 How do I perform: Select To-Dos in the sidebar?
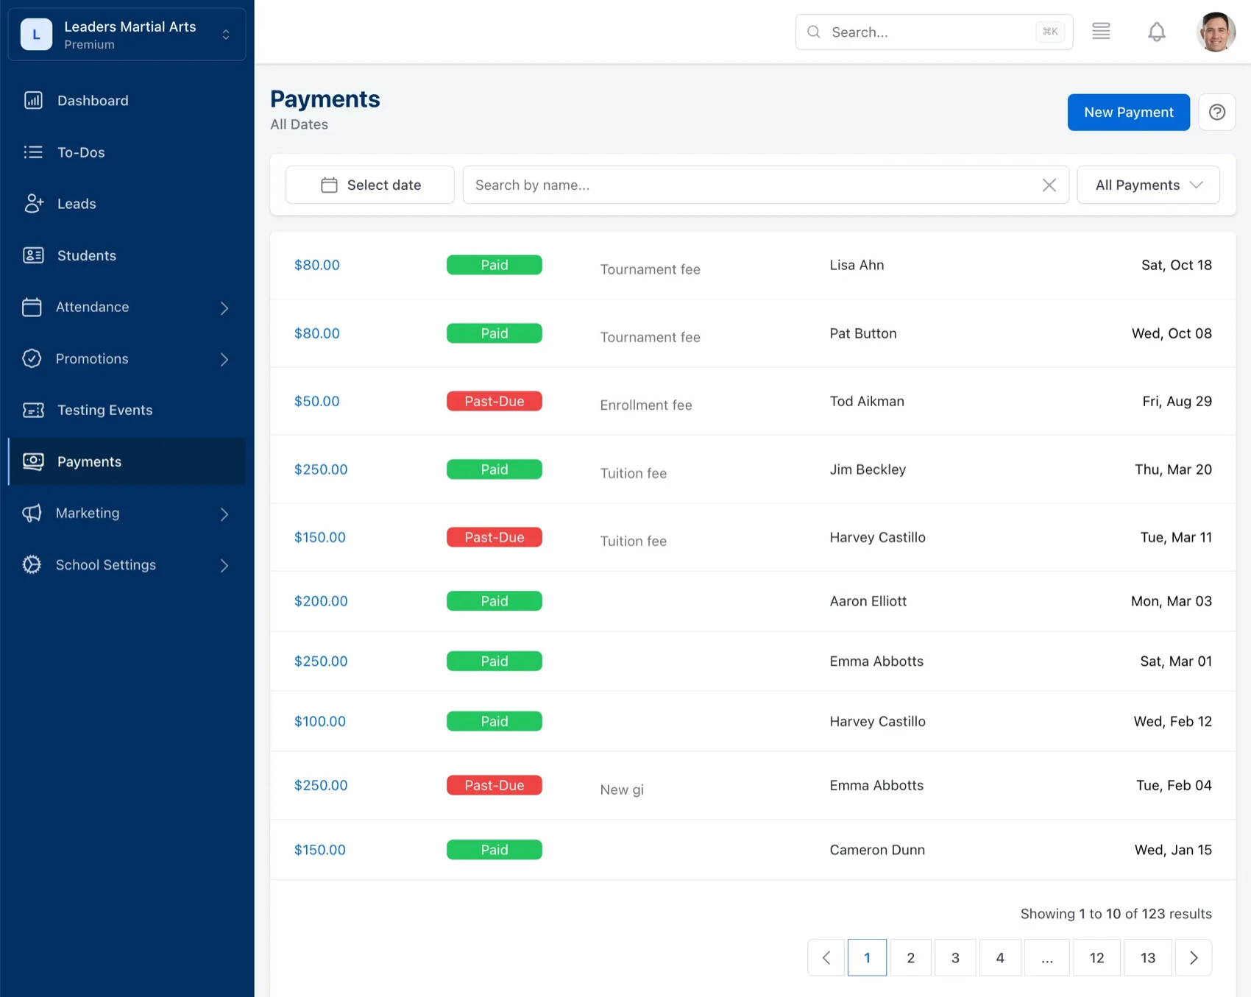tap(80, 152)
